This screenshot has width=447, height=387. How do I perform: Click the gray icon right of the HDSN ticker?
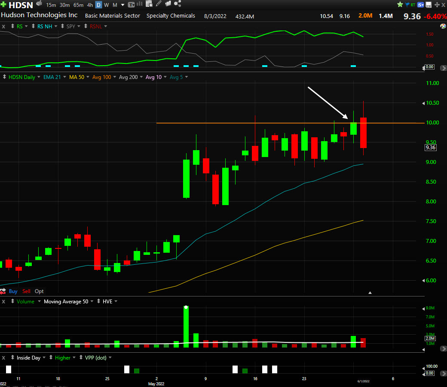(39, 3)
